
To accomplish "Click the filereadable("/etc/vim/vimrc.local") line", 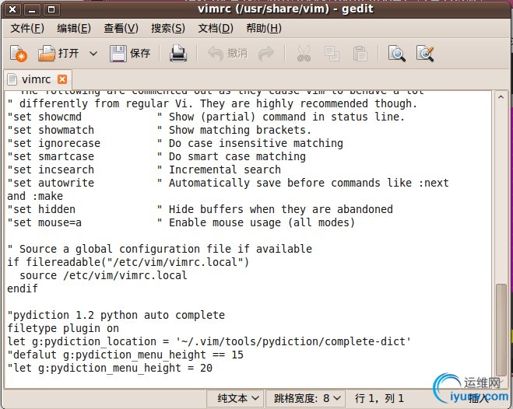I will click(128, 262).
